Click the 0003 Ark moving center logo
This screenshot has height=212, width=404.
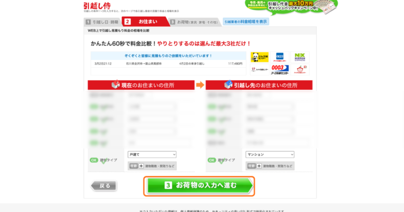coord(280,69)
